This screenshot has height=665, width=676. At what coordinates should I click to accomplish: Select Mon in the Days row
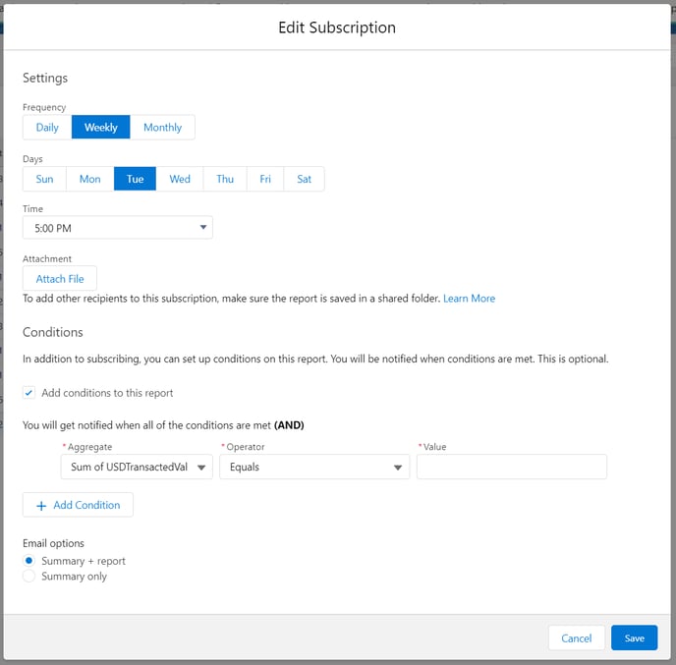tap(89, 179)
